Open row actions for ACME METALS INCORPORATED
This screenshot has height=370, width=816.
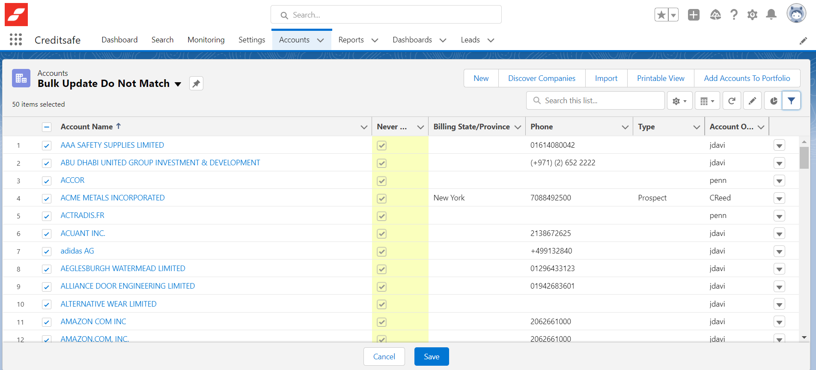point(779,198)
